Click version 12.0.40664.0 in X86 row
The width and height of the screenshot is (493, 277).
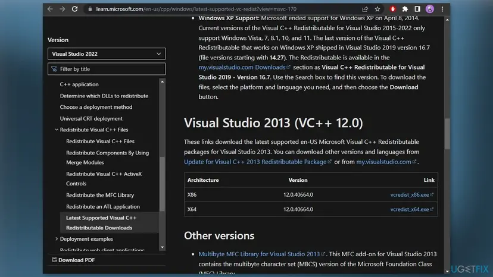(x=298, y=195)
